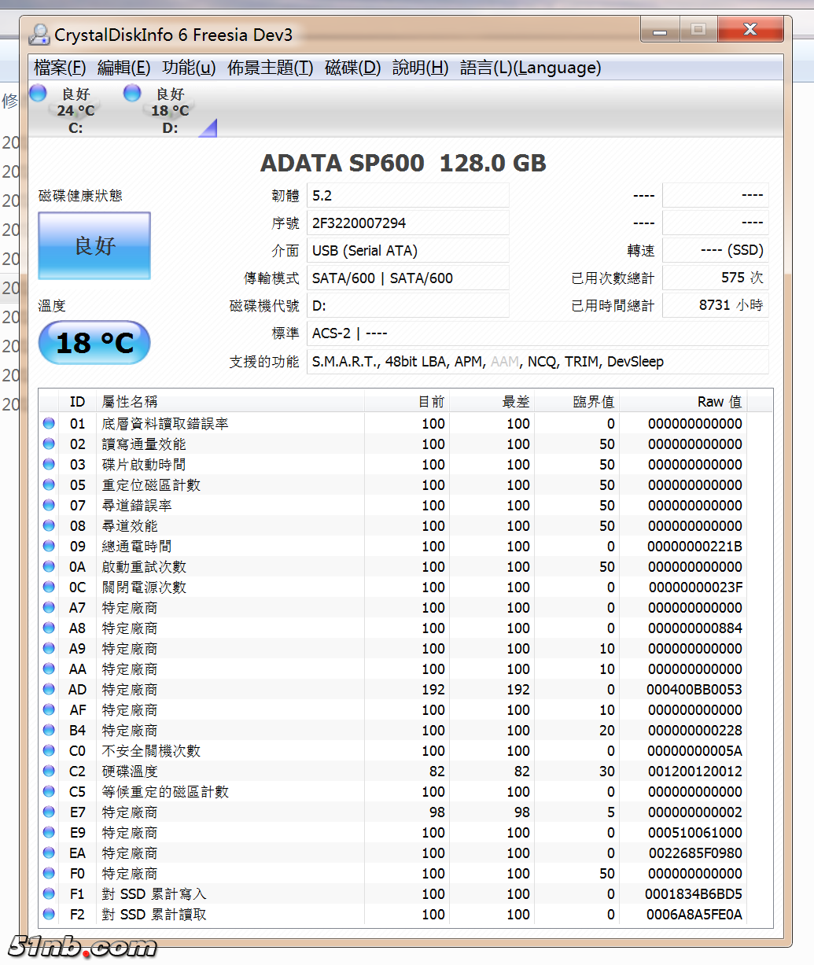Select the D: drive status orb
The image size is (814, 965).
pyautogui.click(x=132, y=94)
